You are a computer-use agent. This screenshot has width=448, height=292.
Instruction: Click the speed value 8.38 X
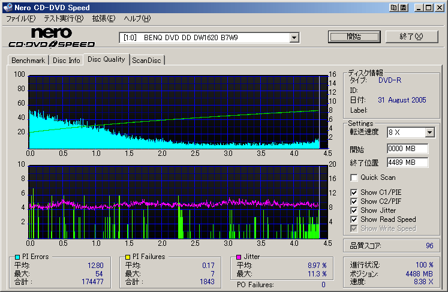[424, 282]
